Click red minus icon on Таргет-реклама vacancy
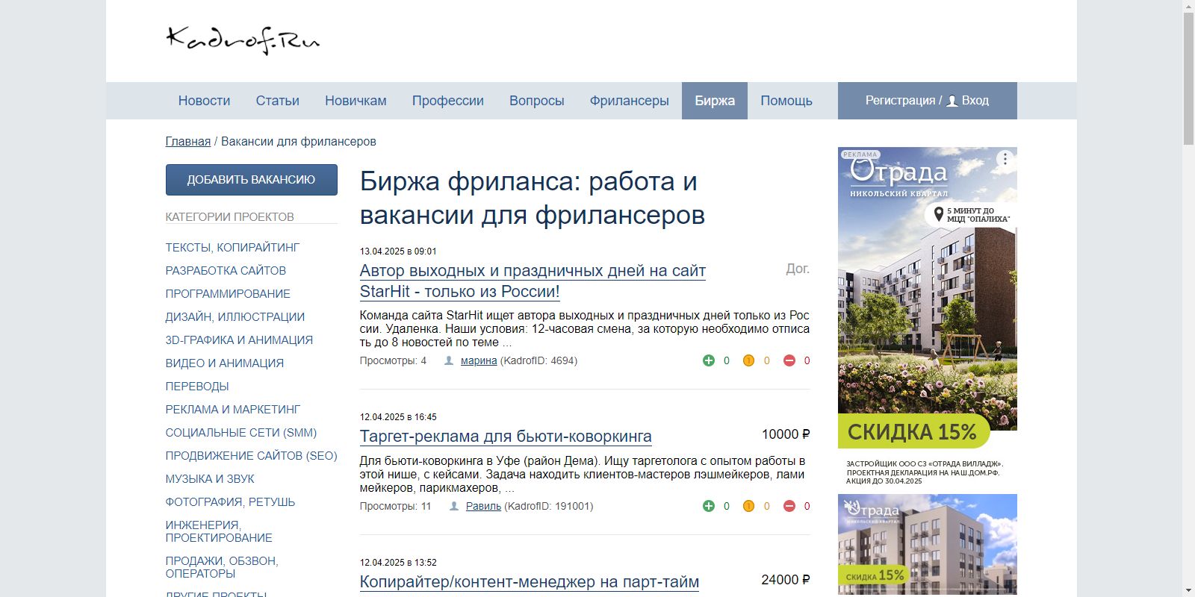The height and width of the screenshot is (597, 1195). click(789, 506)
